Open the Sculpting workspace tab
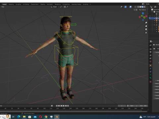Screen dimensions: 159x119 [x=18, y=4]
